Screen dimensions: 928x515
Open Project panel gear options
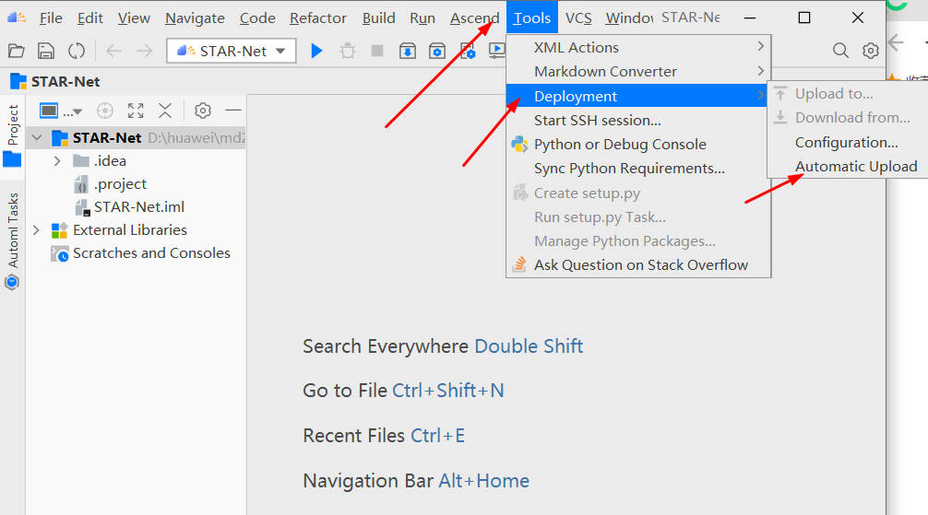click(x=203, y=111)
